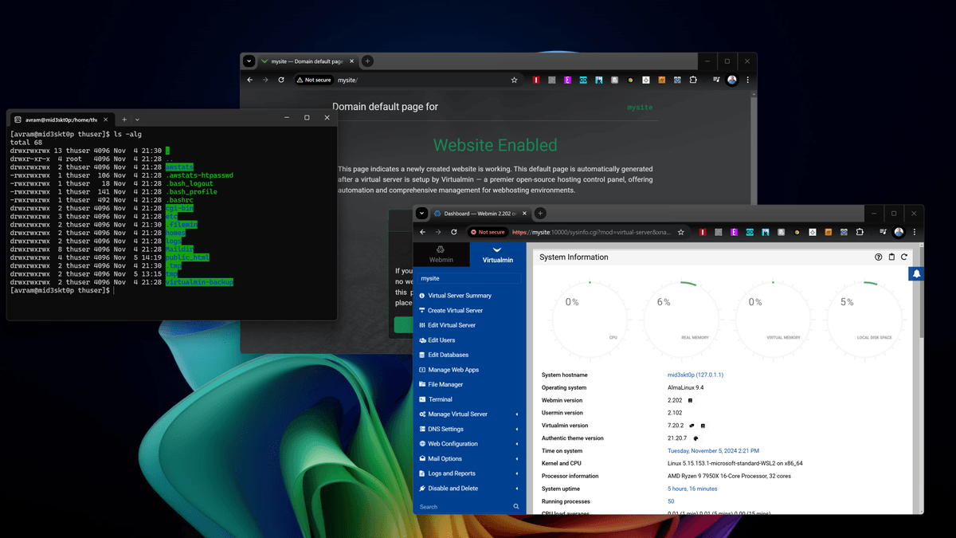
Task: Click the blue notification bell icon
Action: point(916,273)
